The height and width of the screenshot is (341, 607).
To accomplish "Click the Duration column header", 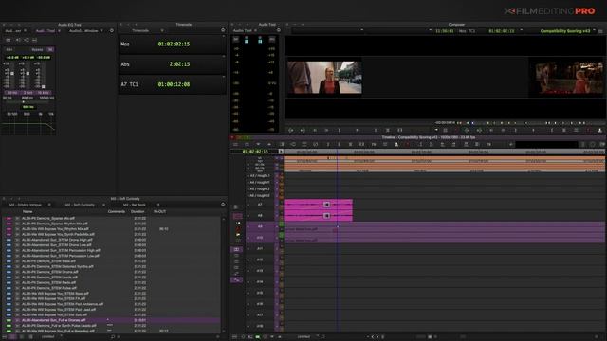I will [x=138, y=211].
